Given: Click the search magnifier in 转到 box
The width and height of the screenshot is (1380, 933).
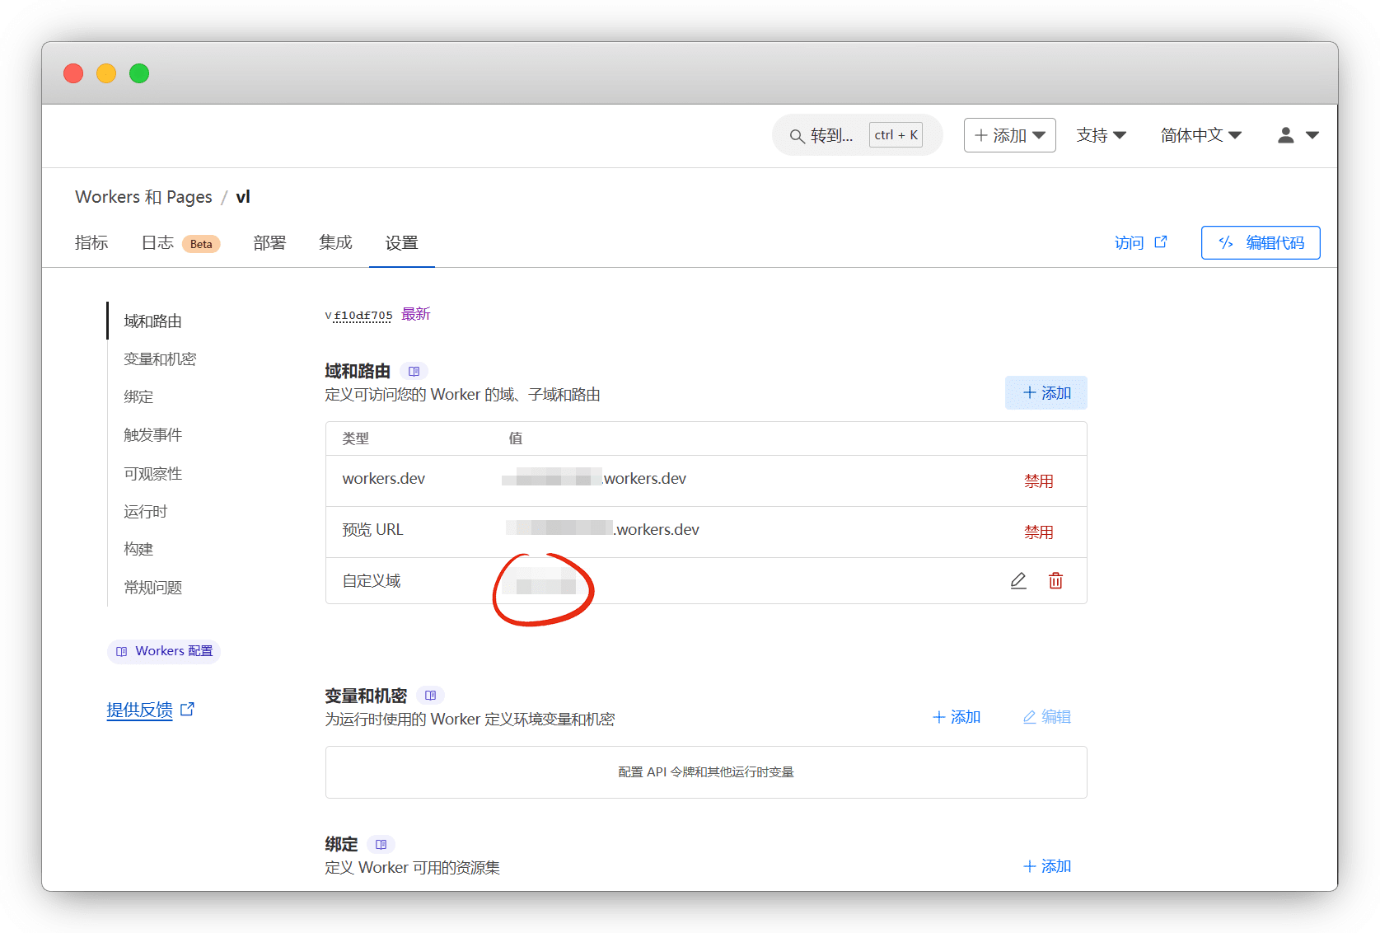Looking at the screenshot, I should tap(797, 136).
